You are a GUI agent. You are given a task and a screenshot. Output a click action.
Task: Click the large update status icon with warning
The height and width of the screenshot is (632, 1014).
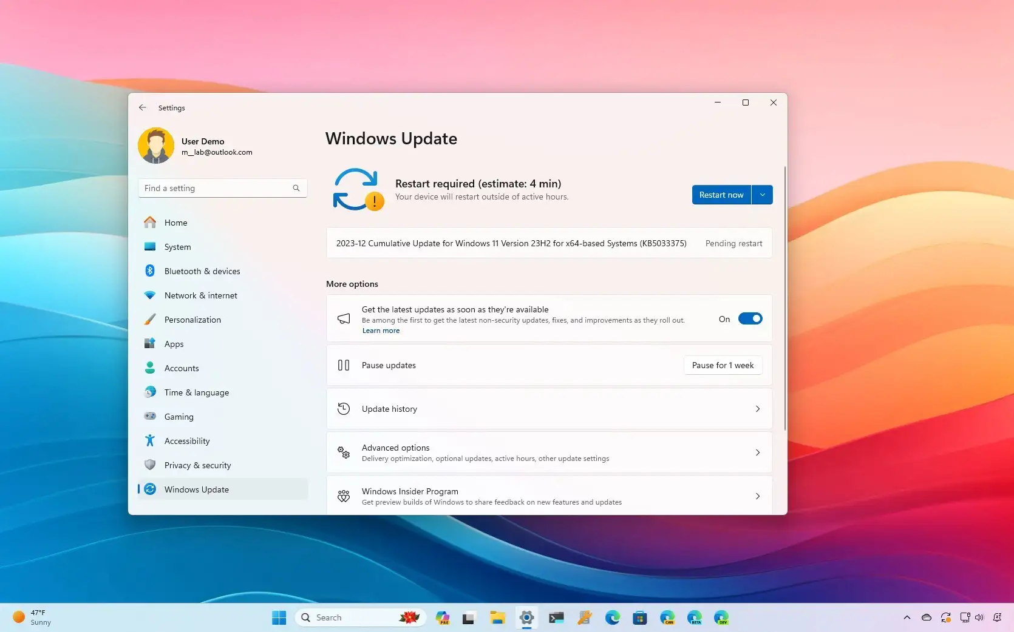click(358, 189)
